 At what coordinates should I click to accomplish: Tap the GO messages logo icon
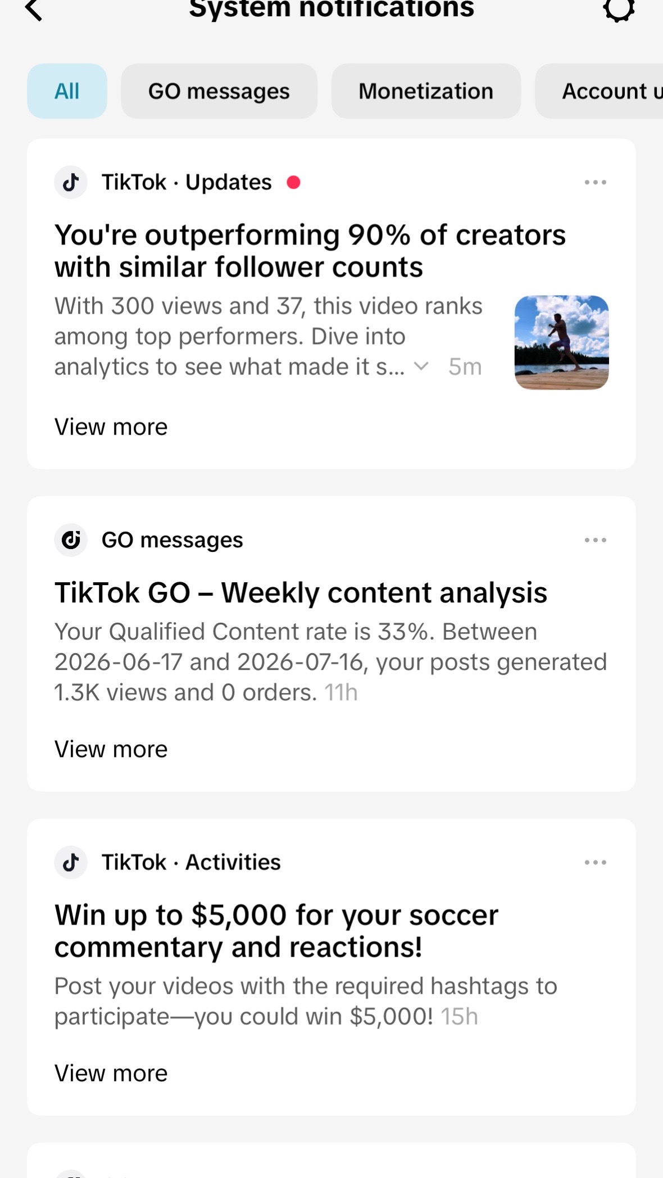71,540
